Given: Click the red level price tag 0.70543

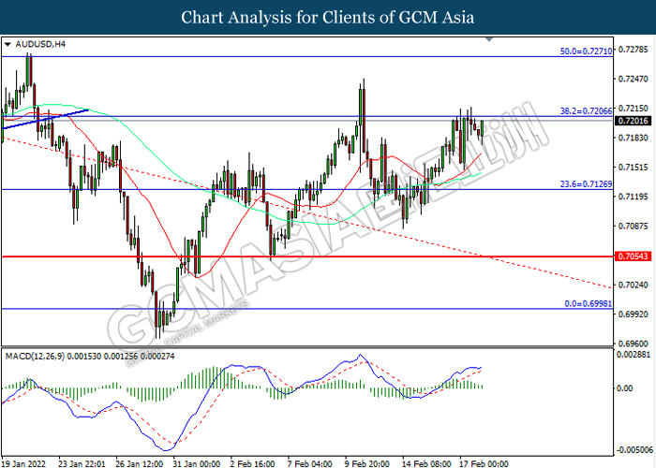Looking at the screenshot, I should 633,256.
